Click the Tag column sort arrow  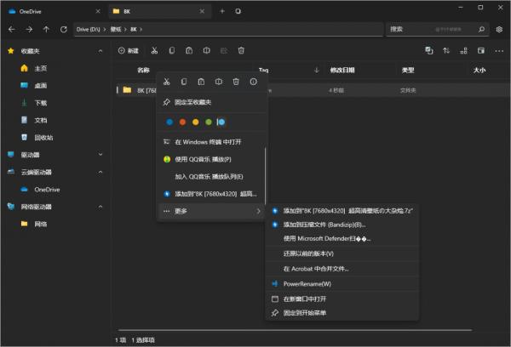317,70
